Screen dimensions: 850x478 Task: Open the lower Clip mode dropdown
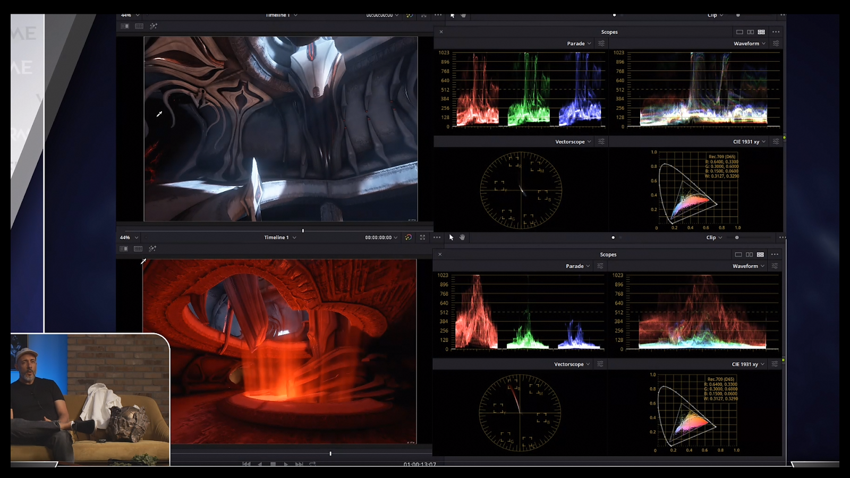(x=714, y=237)
